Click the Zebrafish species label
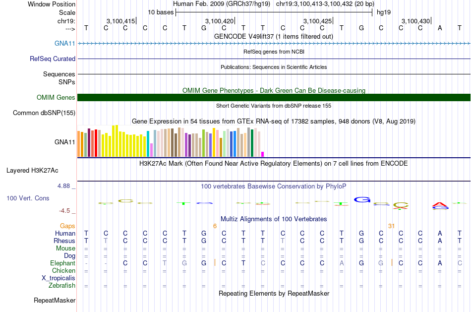Image resolution: width=471 pixels, height=312 pixels. point(62,285)
